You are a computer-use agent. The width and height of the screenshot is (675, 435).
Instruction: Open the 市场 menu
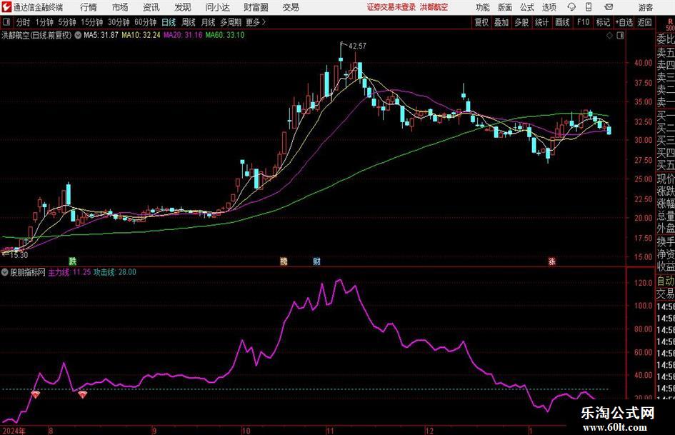coord(120,7)
